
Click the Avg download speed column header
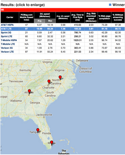coord(39,21)
